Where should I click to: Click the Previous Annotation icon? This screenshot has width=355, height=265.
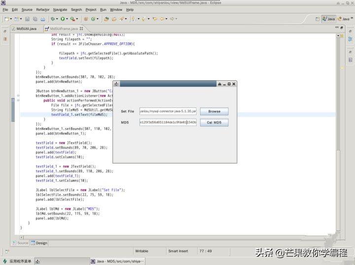pyautogui.click(x=143, y=19)
